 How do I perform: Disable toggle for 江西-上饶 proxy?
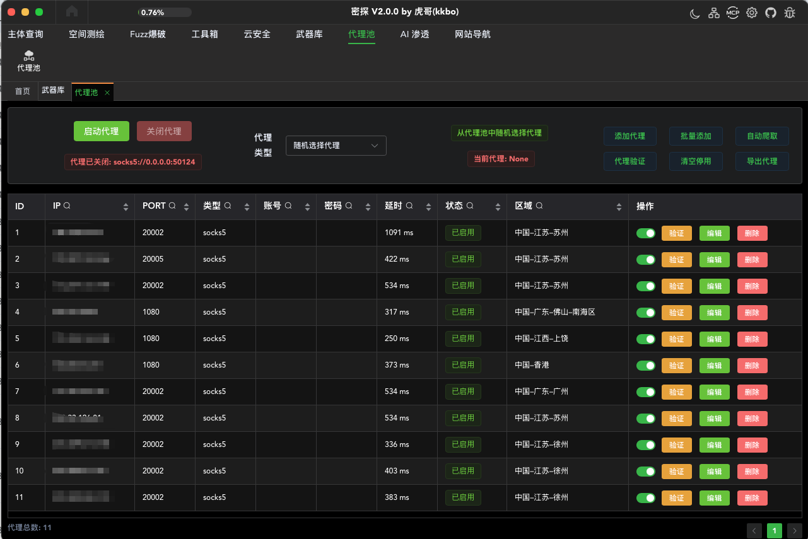(x=646, y=339)
